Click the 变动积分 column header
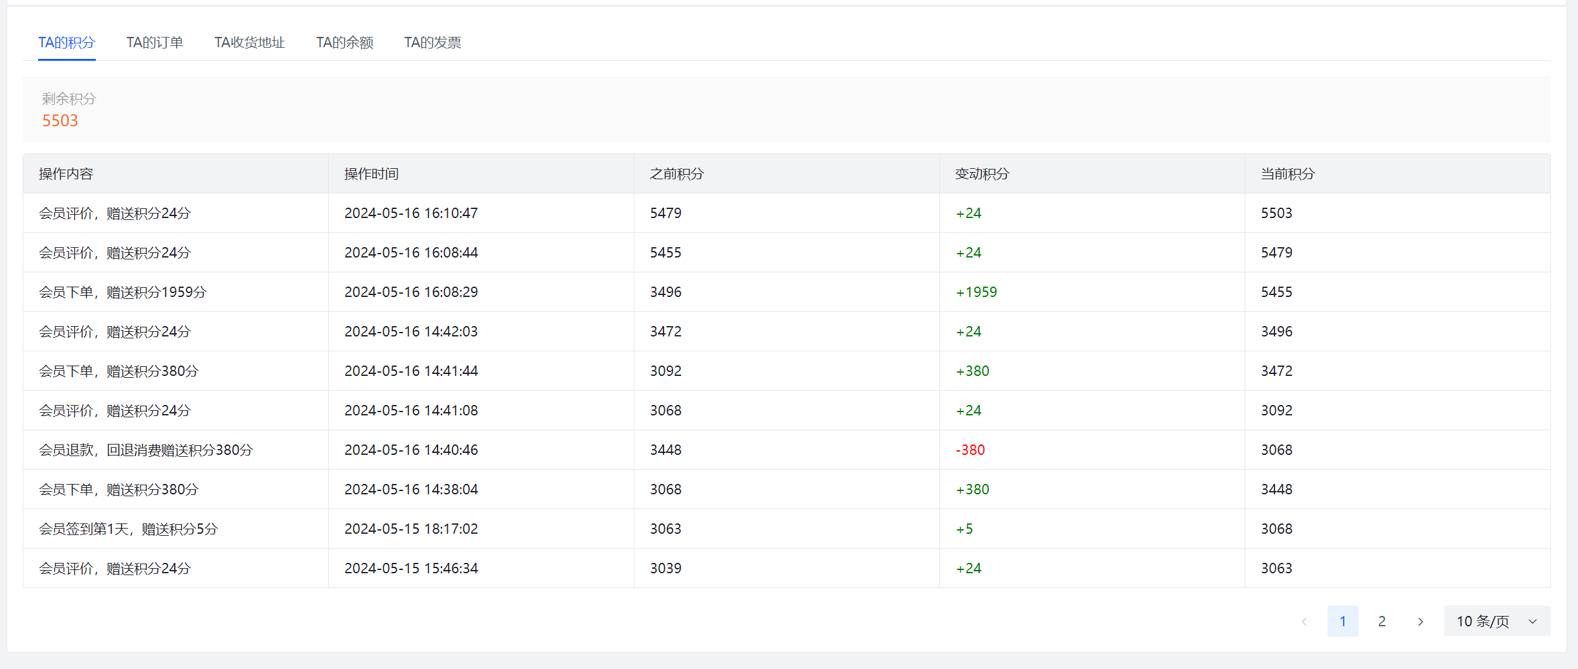Image resolution: width=1578 pixels, height=669 pixels. tap(983, 174)
